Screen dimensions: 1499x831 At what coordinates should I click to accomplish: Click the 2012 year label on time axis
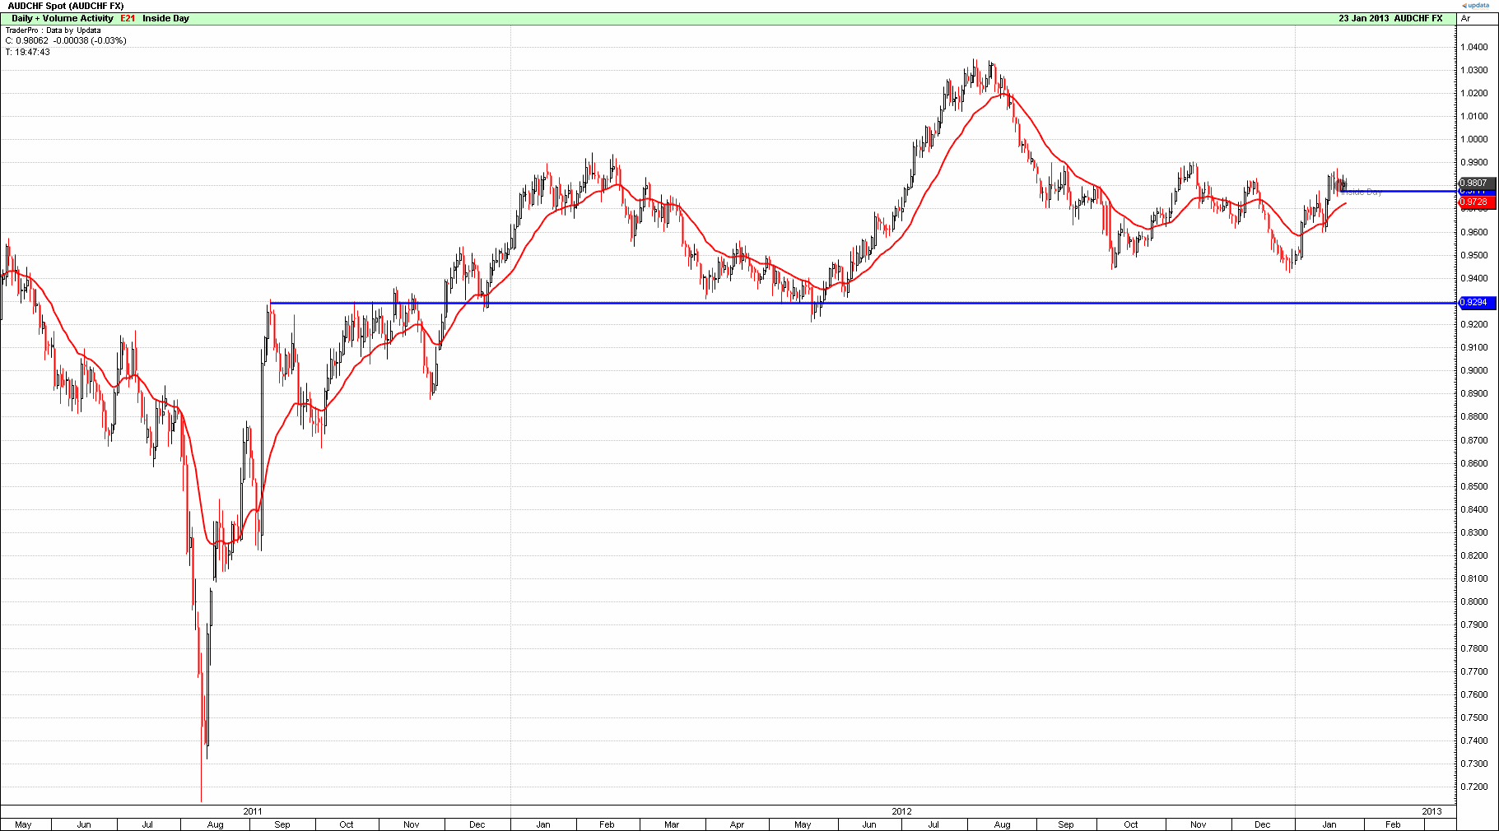(901, 811)
